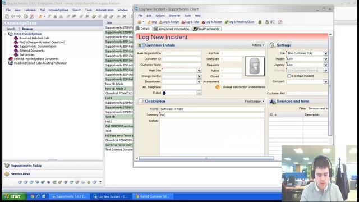Select Supportworks Documentation tree item

point(38,46)
